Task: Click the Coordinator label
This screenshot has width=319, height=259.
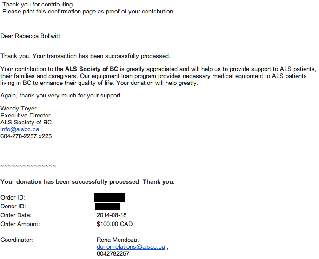Action: click(17, 240)
